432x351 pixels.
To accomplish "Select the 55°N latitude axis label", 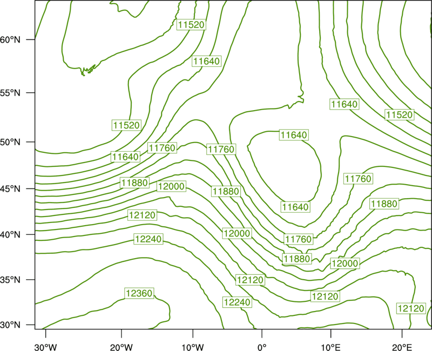I will point(10,93).
